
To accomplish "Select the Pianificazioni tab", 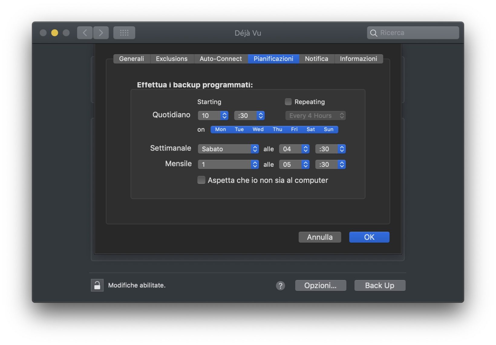I will (x=273, y=59).
